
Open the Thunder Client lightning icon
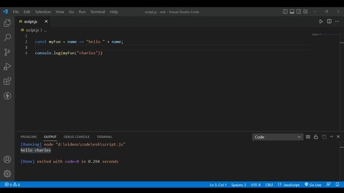coord(7,96)
